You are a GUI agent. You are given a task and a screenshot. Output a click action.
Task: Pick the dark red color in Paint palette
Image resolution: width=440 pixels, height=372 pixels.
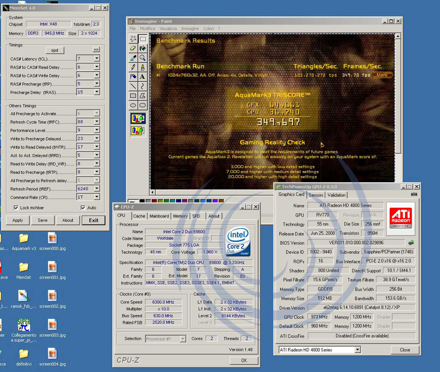pos(154,201)
